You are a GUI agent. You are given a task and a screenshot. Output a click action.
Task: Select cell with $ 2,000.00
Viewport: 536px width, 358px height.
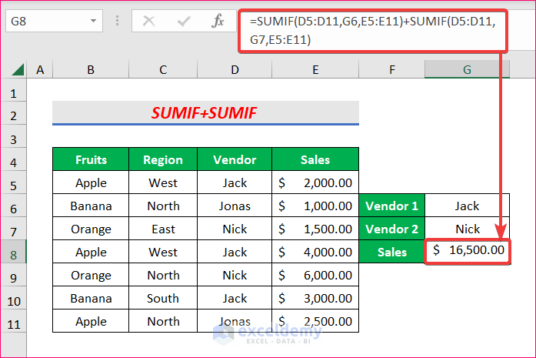pos(315,182)
